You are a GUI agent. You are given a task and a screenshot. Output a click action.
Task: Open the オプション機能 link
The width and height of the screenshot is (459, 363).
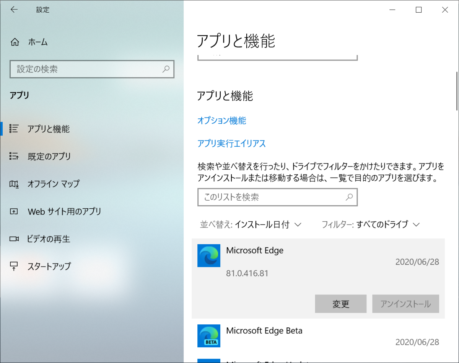222,121
